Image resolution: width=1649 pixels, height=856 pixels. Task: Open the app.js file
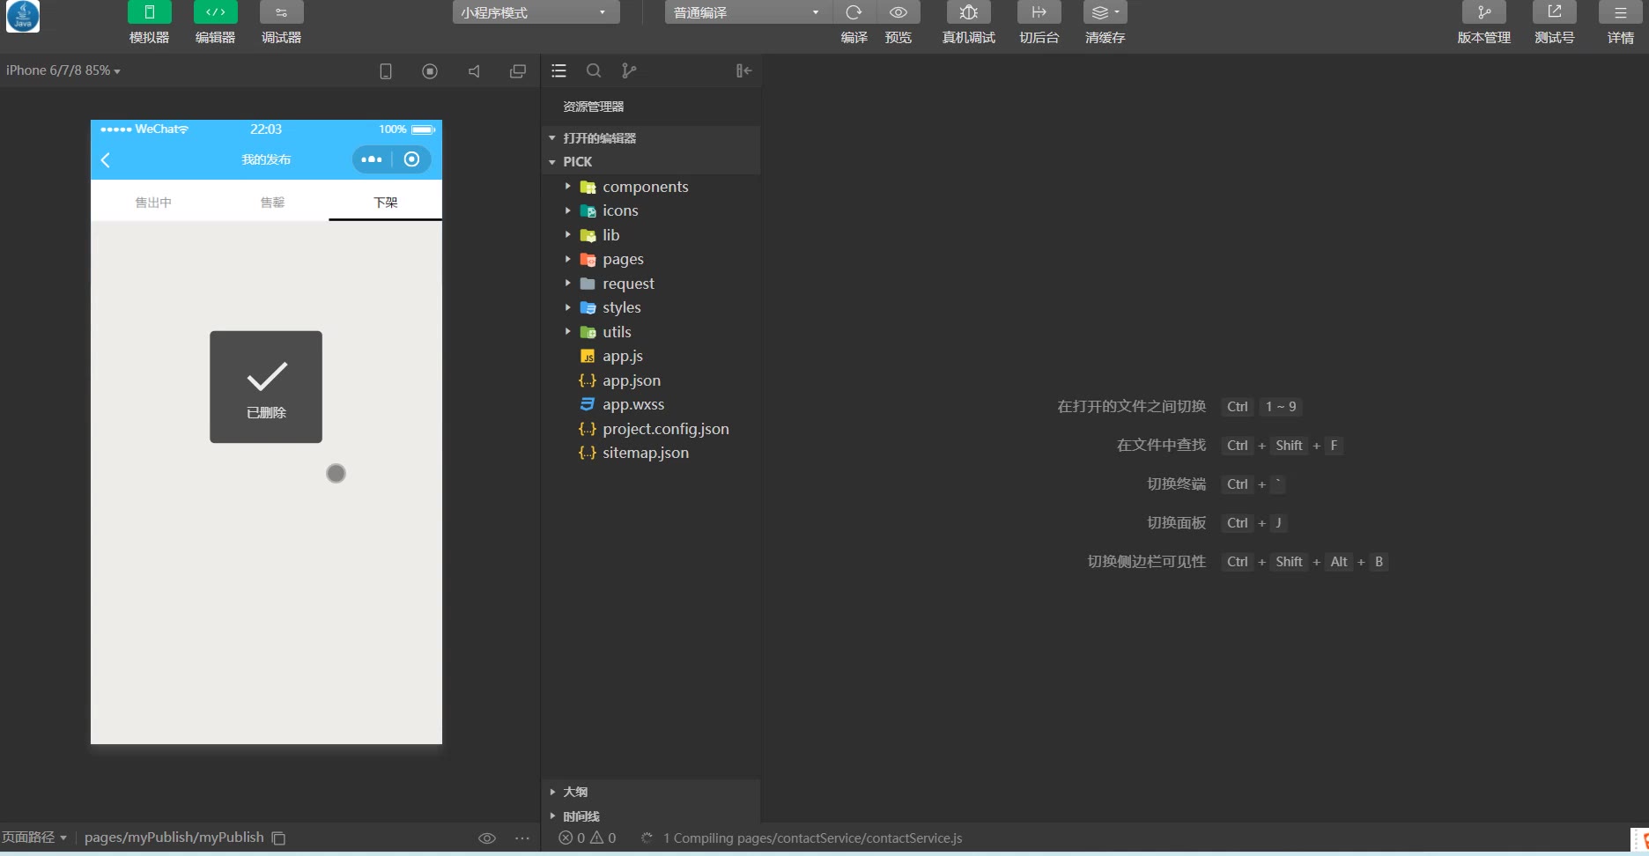coord(651,356)
